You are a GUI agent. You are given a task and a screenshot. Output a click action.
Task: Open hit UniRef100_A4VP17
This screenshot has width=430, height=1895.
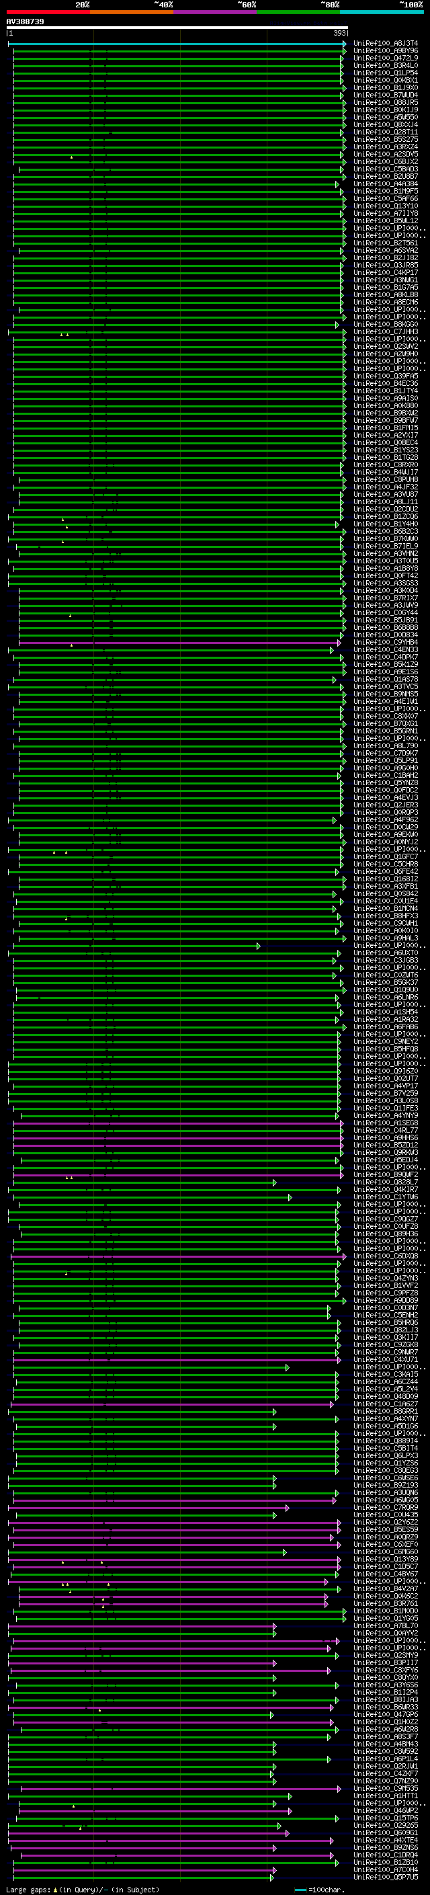point(386,1086)
